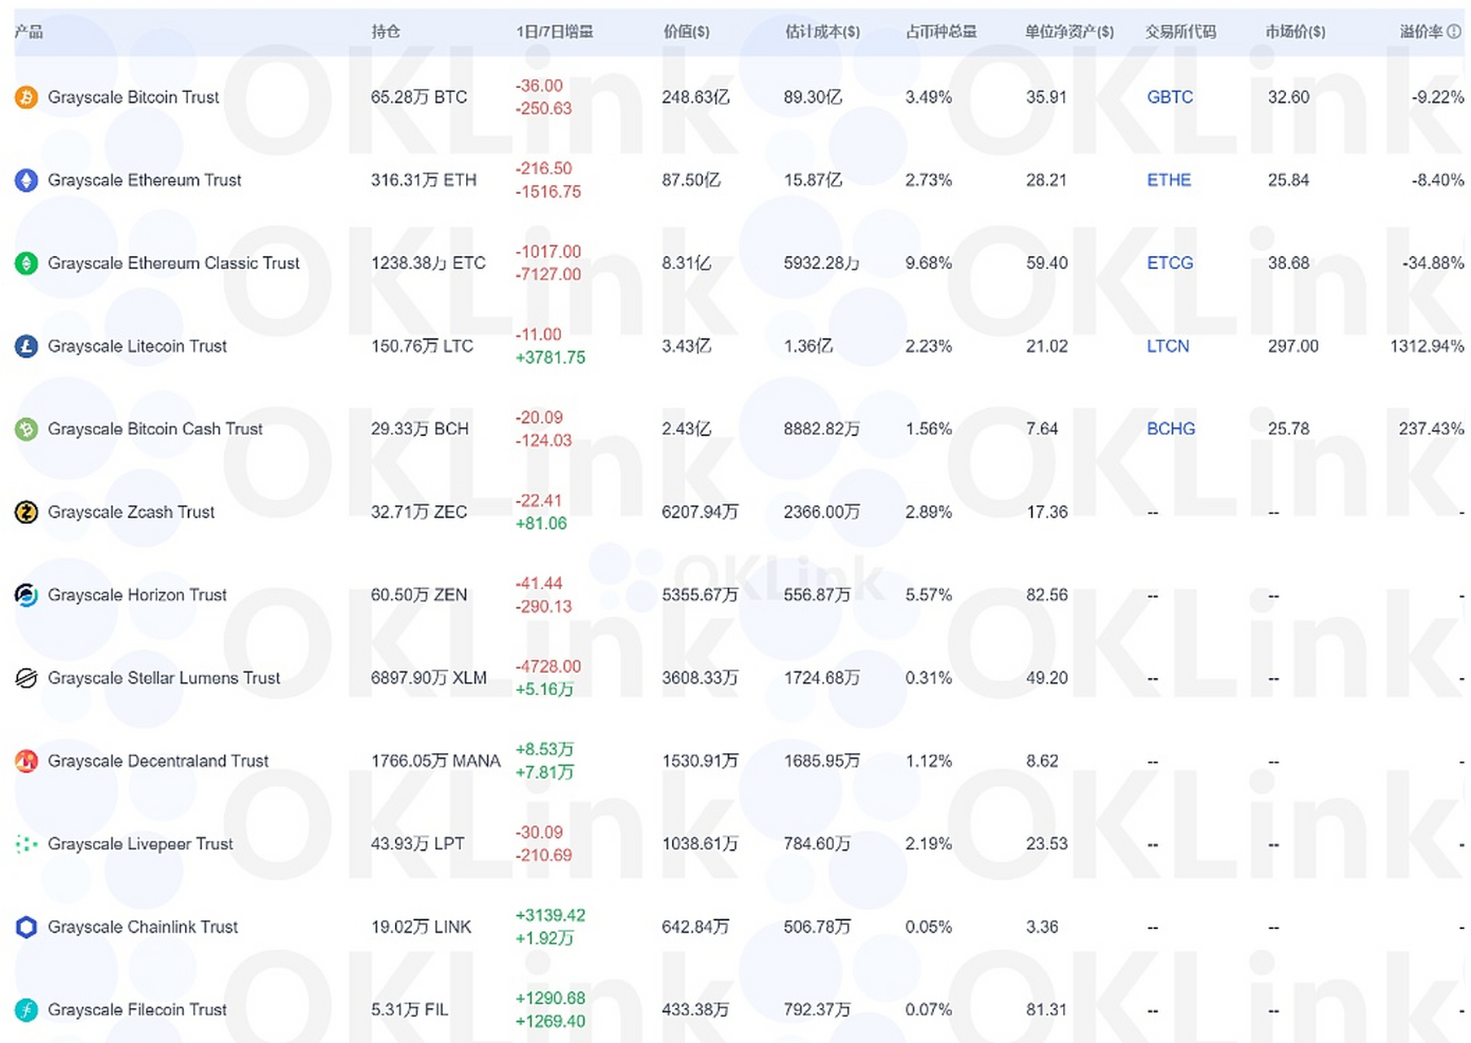Click the info icon next to 溢价率
Screen dimensions: 1471x1043
[x=1454, y=32]
